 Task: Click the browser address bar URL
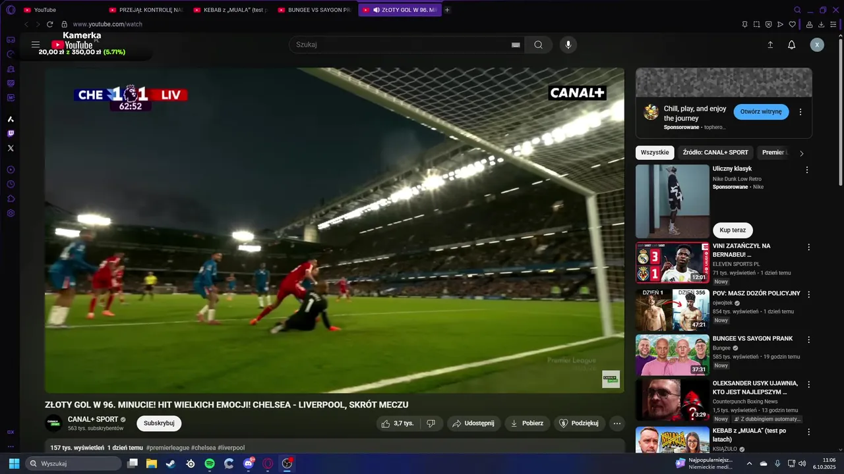click(107, 24)
